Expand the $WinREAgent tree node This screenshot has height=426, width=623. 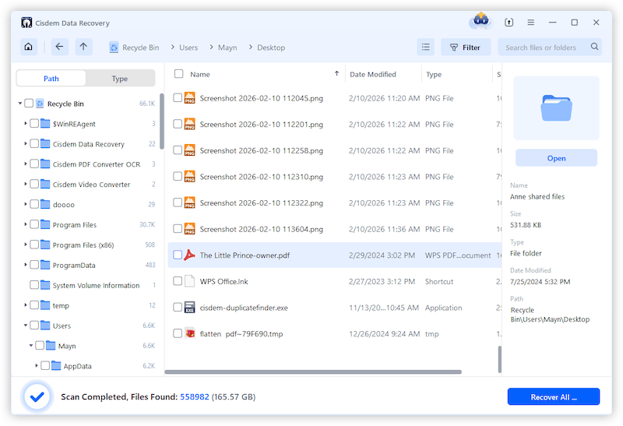coord(26,123)
